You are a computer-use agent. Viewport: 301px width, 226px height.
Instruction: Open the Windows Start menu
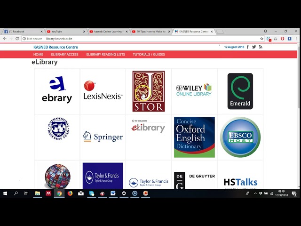point(5,194)
